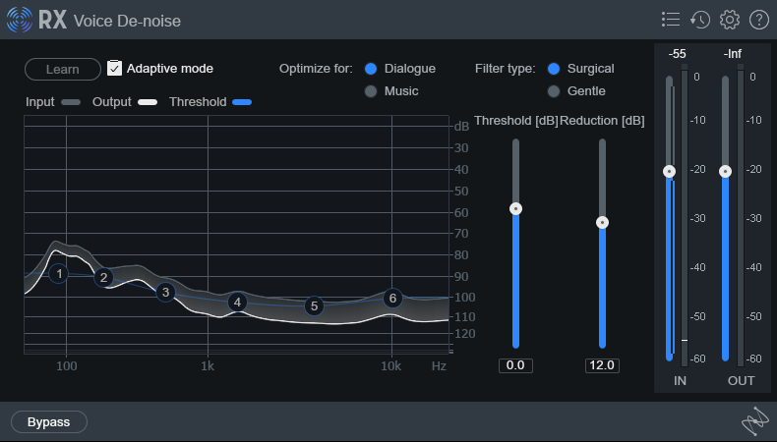Choose Gentle filter type
Screen dimensions: 777x442
click(x=554, y=91)
